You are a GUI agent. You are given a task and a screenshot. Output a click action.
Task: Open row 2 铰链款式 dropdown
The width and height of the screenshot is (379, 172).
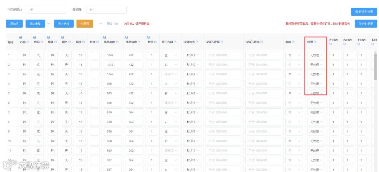192,65
